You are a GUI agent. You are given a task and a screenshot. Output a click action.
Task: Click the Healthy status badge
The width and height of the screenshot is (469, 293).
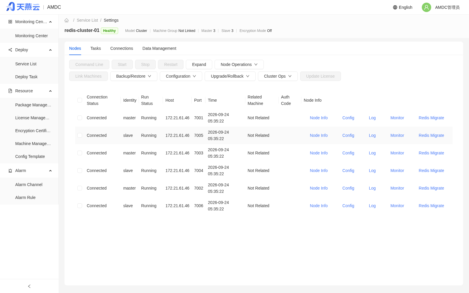109,31
